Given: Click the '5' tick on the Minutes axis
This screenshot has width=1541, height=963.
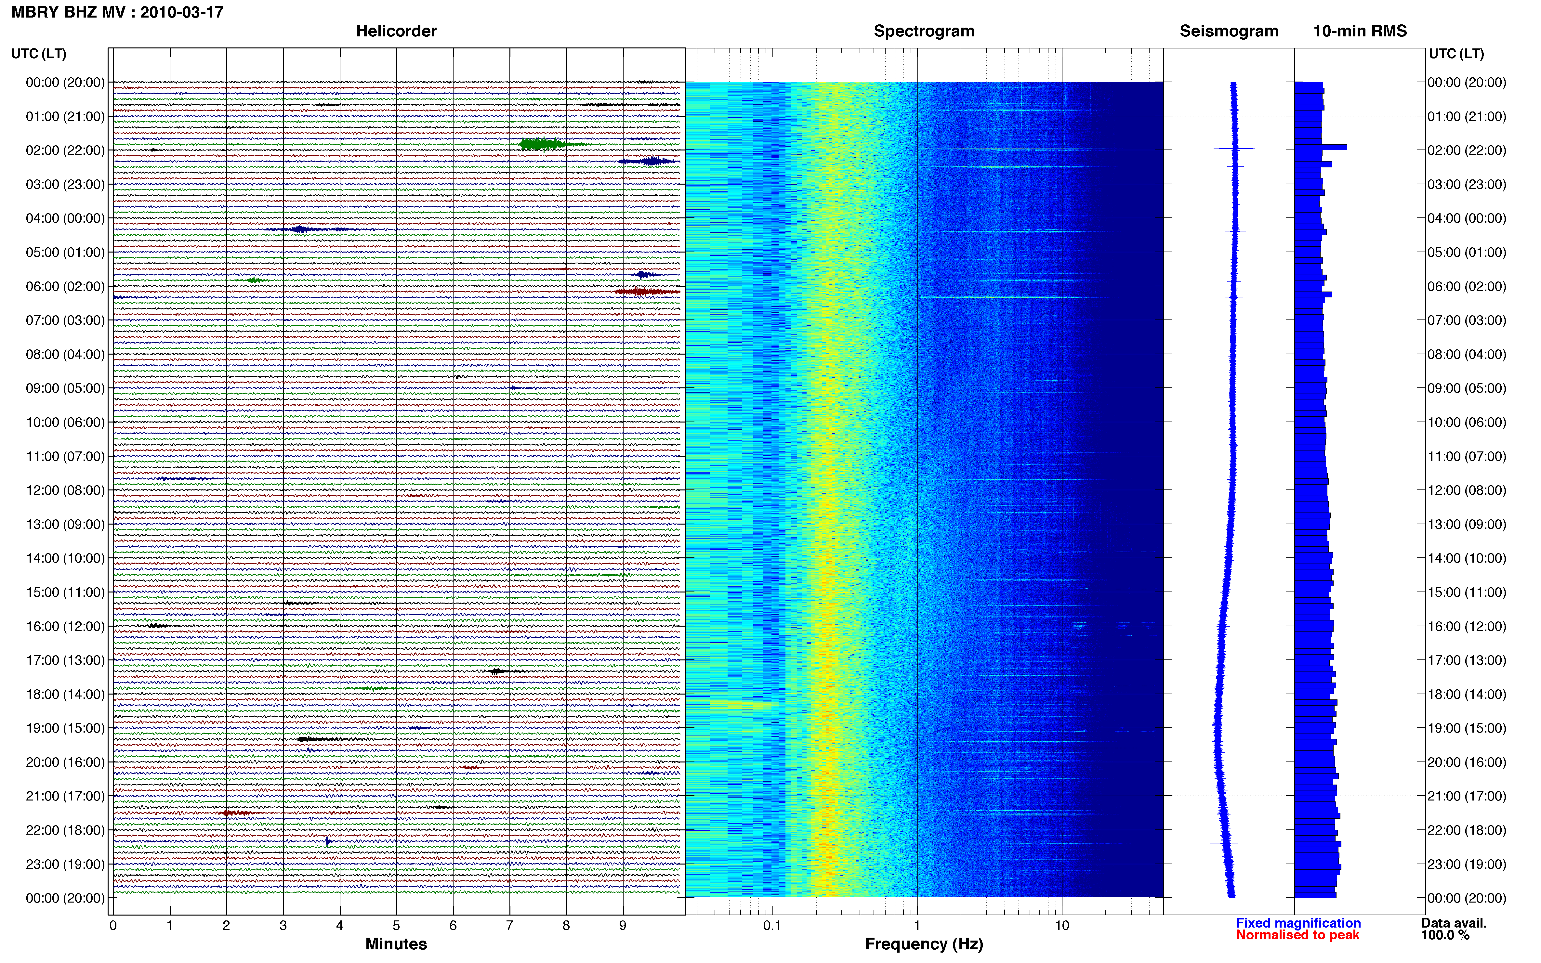Looking at the screenshot, I should [x=396, y=925].
